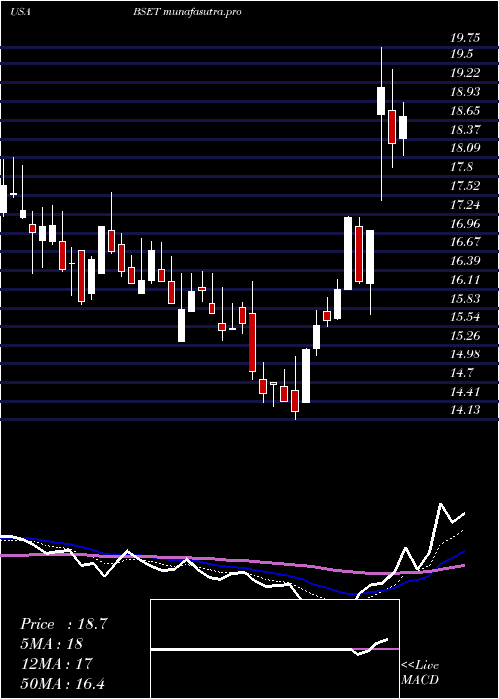The height and width of the screenshot is (699, 499).
Task: Click the 15.54 price axis label
Action: coord(465,317)
